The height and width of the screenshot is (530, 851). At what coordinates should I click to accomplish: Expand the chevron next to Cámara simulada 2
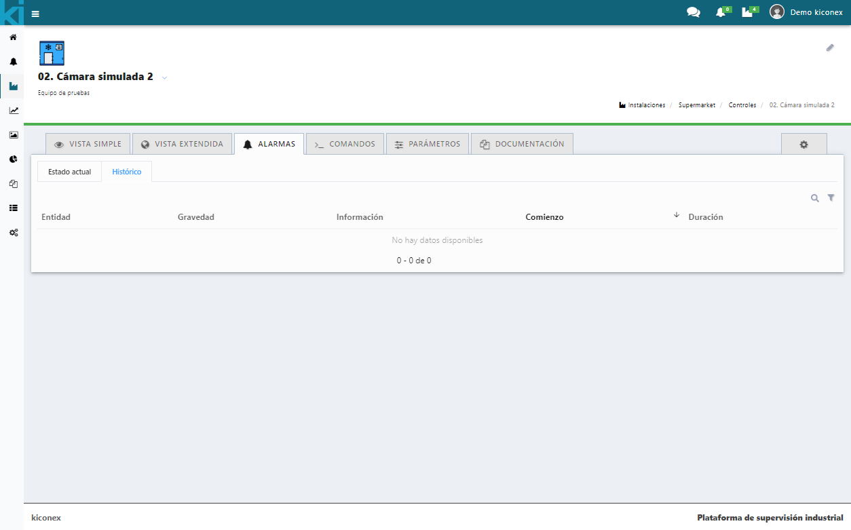click(164, 77)
